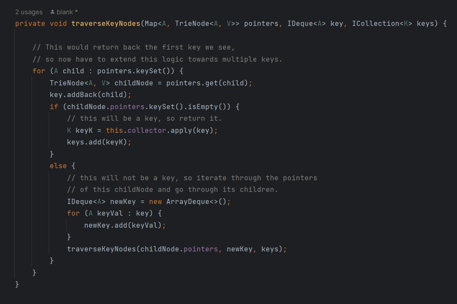Click traverseKeyNodes name in the method declaration
457x304 pixels.
point(105,23)
